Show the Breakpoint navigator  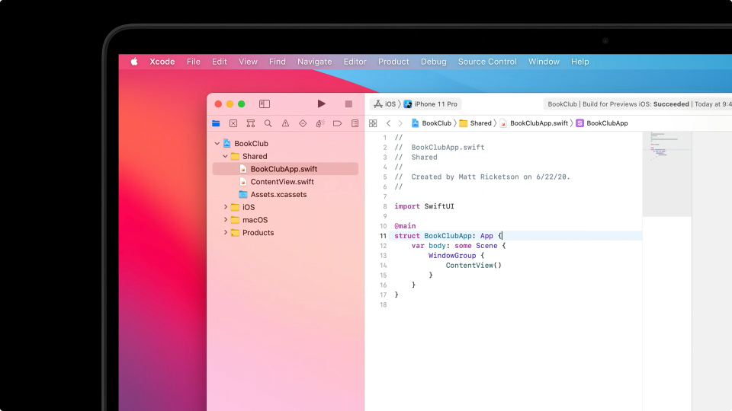(338, 123)
